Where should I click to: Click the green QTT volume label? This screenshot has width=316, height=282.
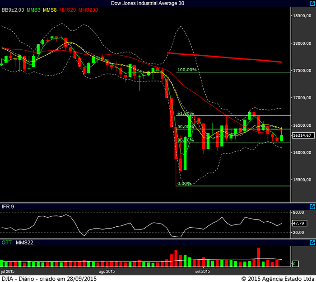pos(6,243)
